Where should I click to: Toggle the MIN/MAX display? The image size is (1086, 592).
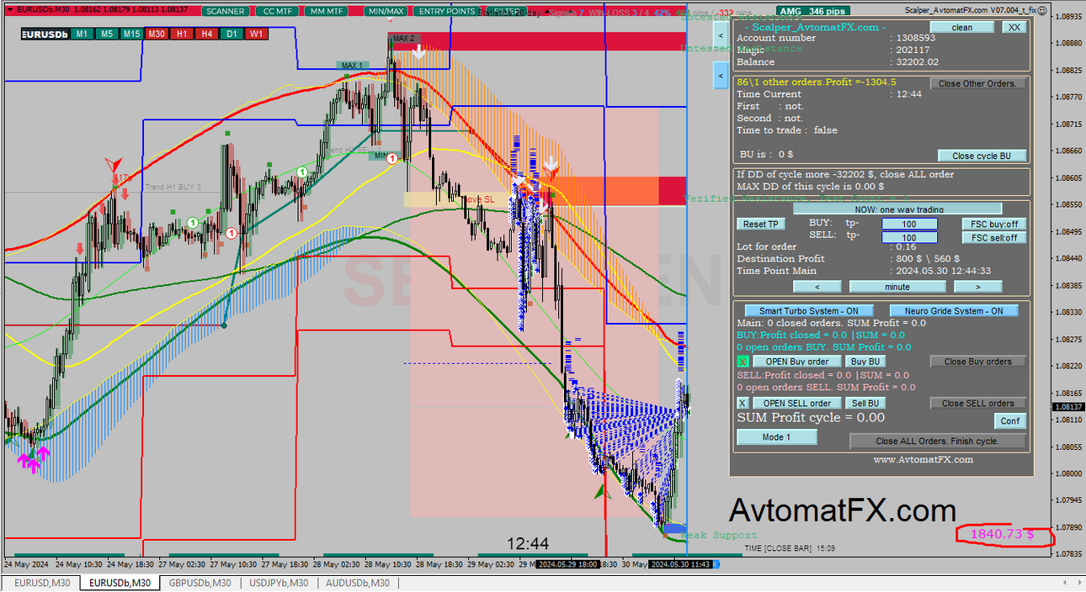tap(386, 11)
